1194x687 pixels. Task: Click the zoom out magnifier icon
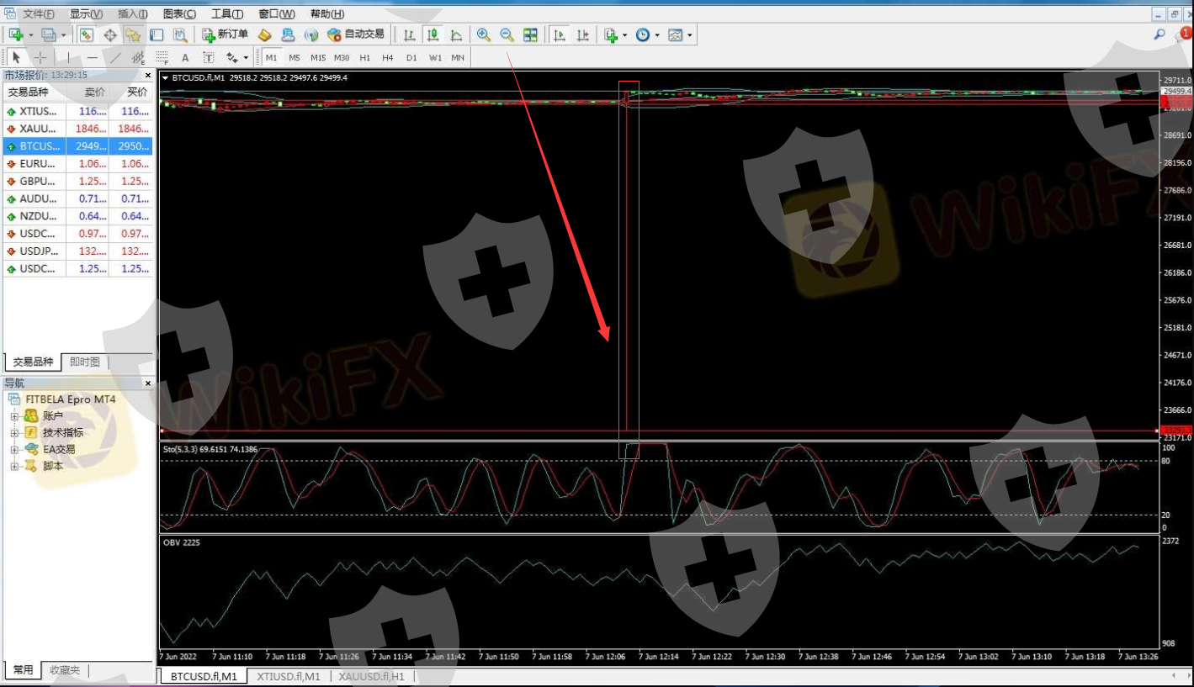click(x=507, y=34)
